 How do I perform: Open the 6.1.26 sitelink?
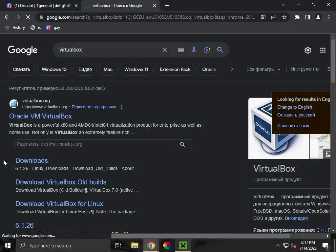24,225
